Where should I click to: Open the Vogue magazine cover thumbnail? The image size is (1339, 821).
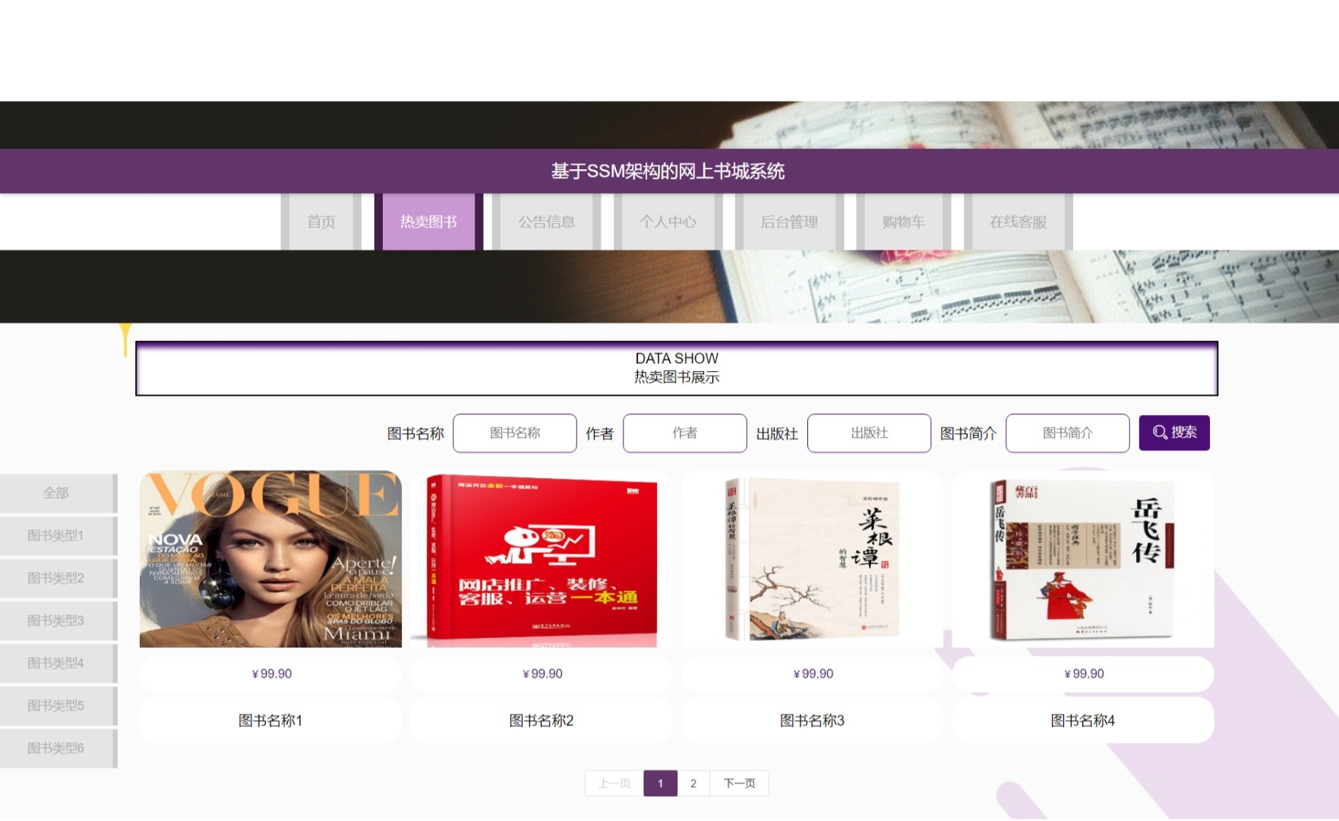click(270, 559)
